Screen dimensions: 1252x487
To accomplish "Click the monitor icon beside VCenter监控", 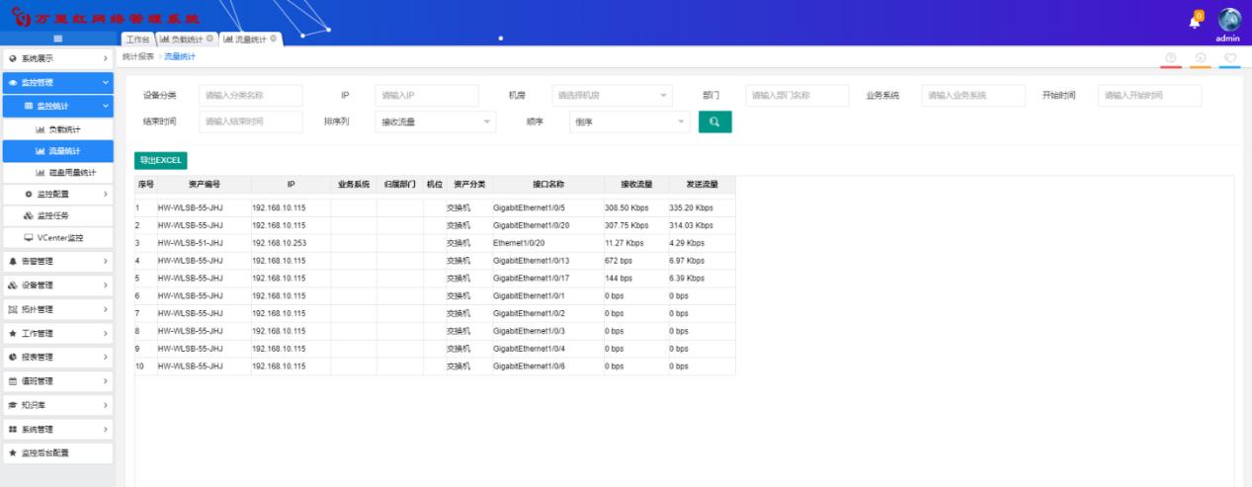I will pos(29,238).
